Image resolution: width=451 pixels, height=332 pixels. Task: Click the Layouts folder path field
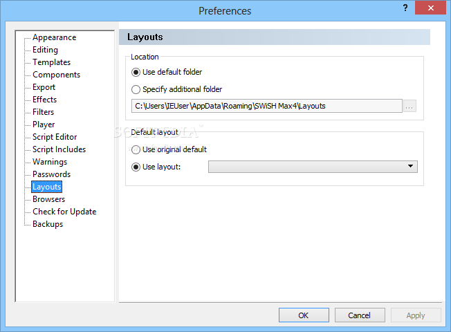tap(266, 106)
